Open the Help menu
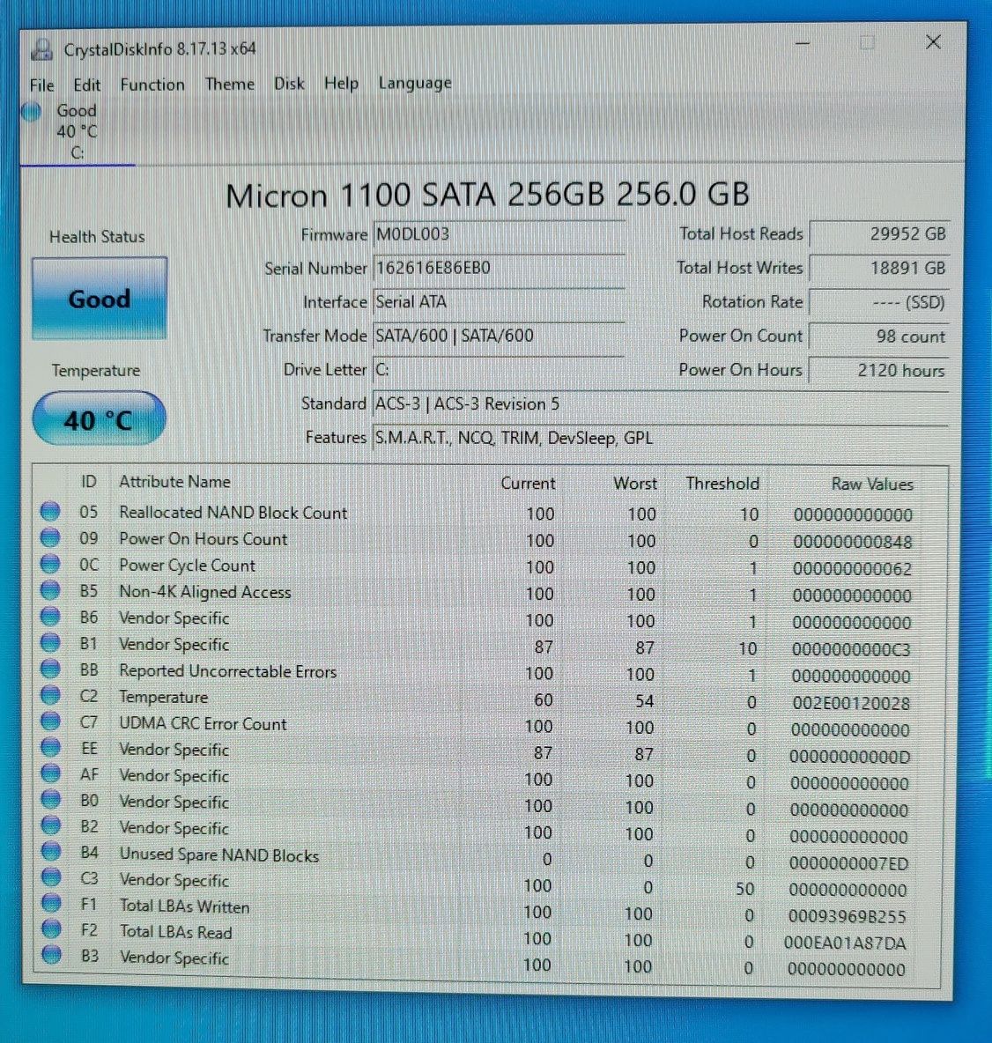Image resolution: width=992 pixels, height=1043 pixels. pyautogui.click(x=341, y=83)
